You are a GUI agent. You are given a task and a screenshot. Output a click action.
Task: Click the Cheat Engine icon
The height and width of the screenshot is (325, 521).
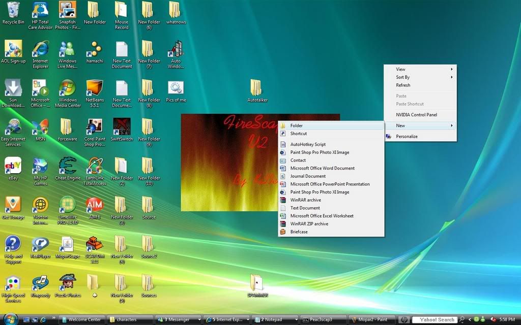pos(68,169)
